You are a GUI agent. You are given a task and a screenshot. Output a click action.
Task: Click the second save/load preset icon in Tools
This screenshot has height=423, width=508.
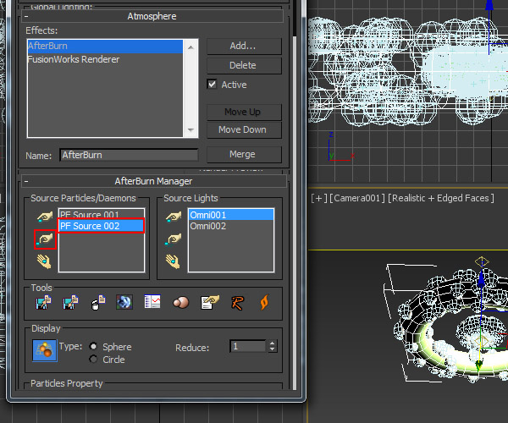tap(70, 302)
